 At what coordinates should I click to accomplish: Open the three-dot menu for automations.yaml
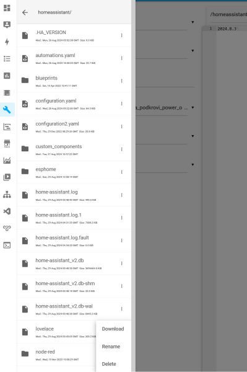point(122,58)
